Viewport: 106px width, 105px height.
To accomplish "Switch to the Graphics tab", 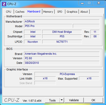I will click(x=72, y=12).
